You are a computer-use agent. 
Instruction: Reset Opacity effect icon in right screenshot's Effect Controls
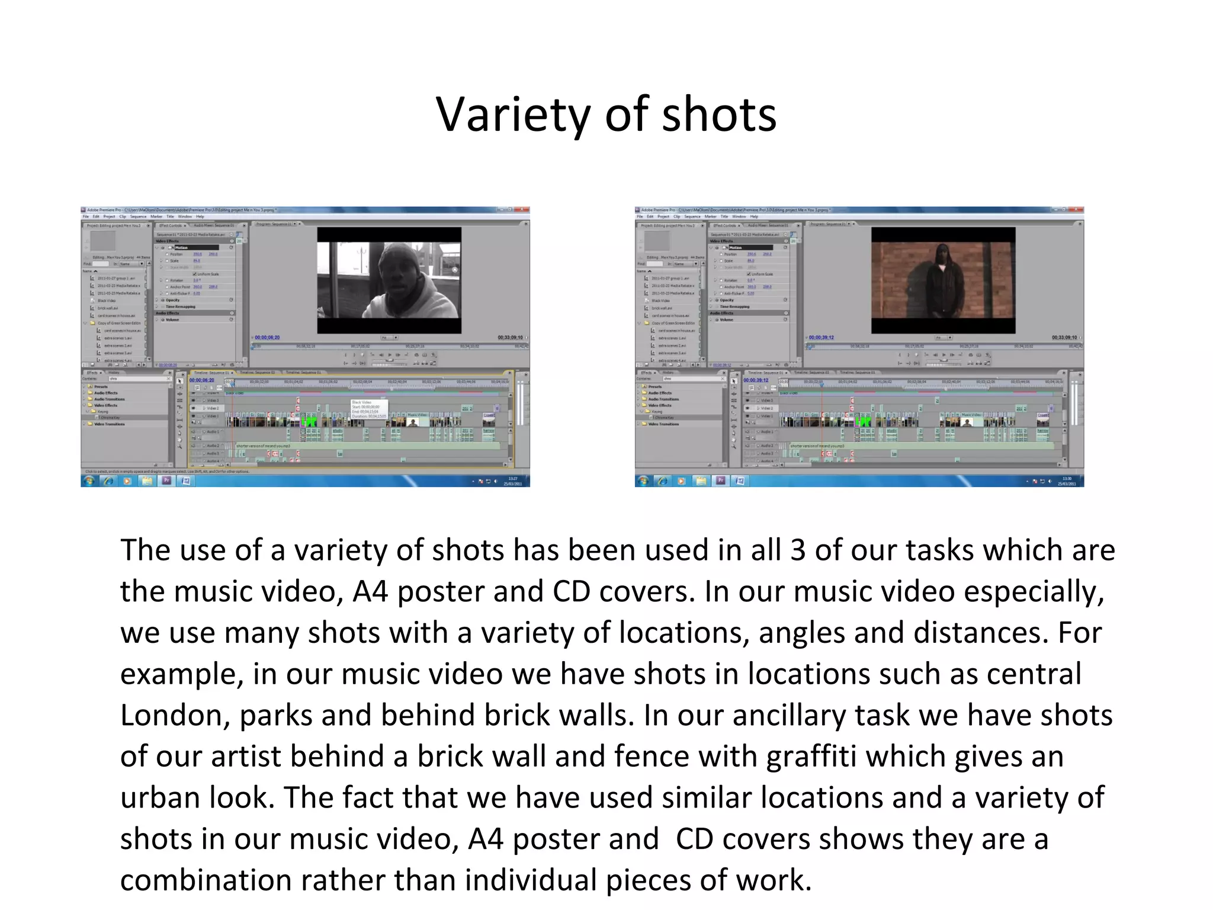coord(785,300)
